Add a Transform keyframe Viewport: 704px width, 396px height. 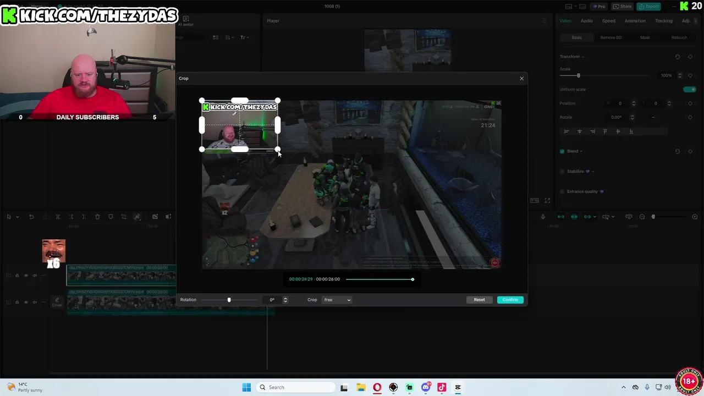690,57
